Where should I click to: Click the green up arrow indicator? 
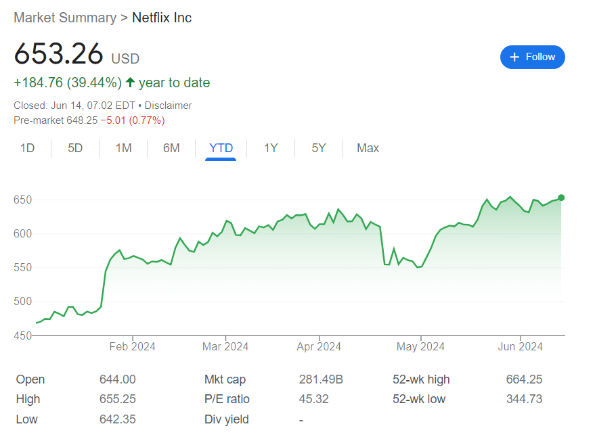click(130, 83)
